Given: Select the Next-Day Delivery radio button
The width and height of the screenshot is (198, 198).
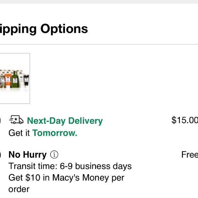Looking at the screenshot, I should click(0, 120).
